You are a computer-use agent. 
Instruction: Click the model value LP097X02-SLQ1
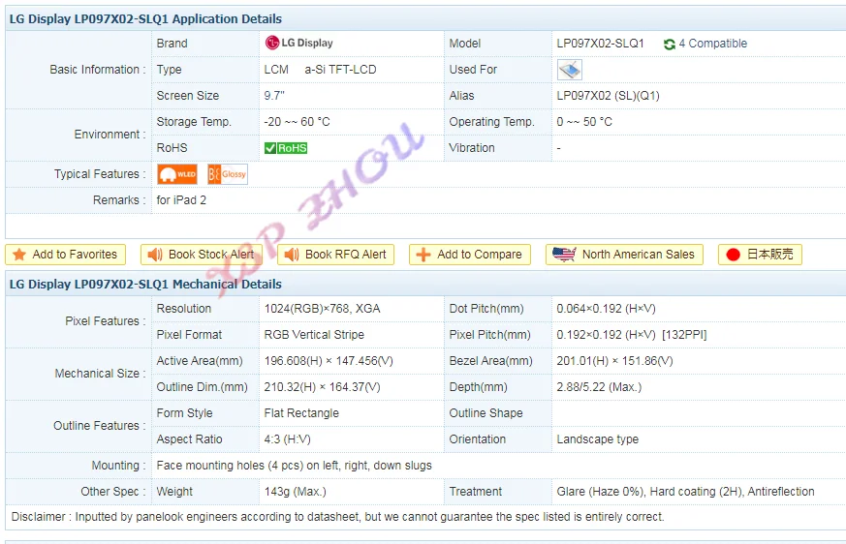coord(600,44)
